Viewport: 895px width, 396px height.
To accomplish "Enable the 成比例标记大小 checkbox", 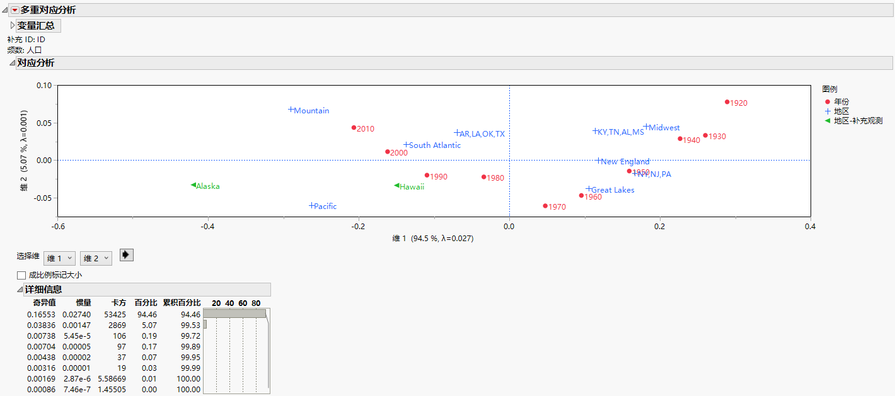I will 21,275.
